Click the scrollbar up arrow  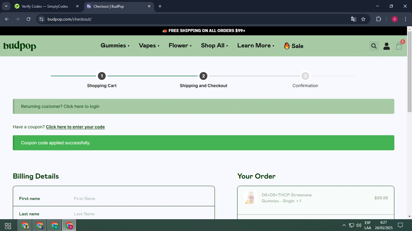[410, 29]
